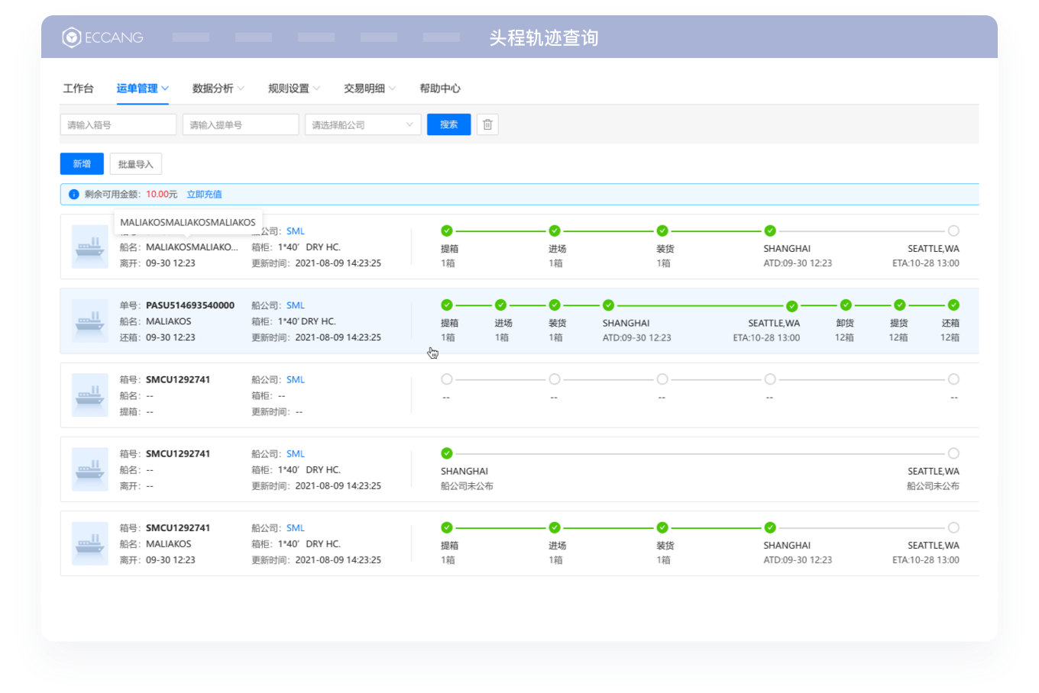This screenshot has width=1039, height=693.
Task: Select ship icon of SMCU1292741 row with ship MALIAKOS
Action: (x=90, y=543)
